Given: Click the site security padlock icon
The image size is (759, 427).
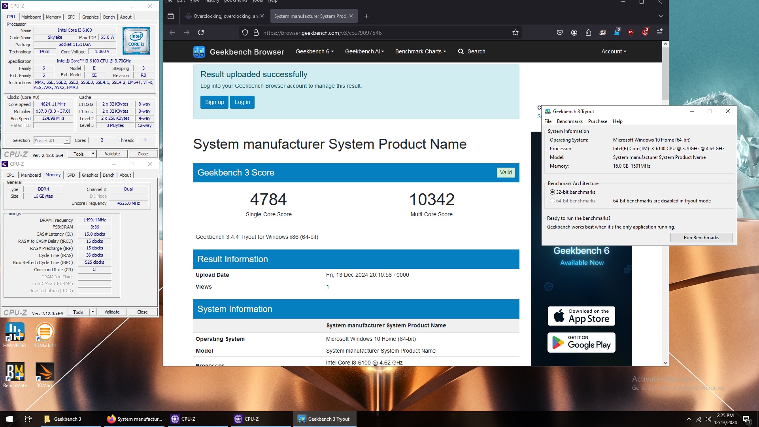Looking at the screenshot, I should 256,33.
